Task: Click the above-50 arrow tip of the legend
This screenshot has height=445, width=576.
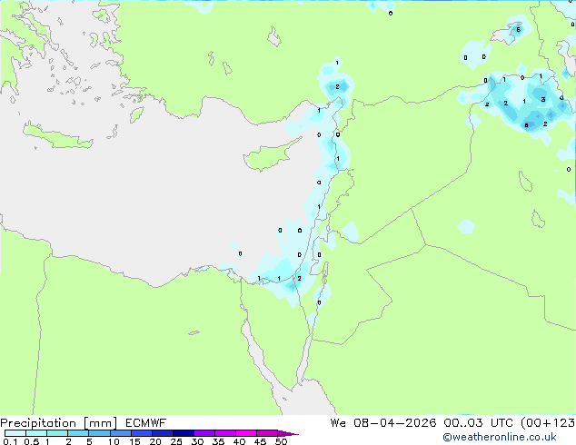Action: pos(288,433)
